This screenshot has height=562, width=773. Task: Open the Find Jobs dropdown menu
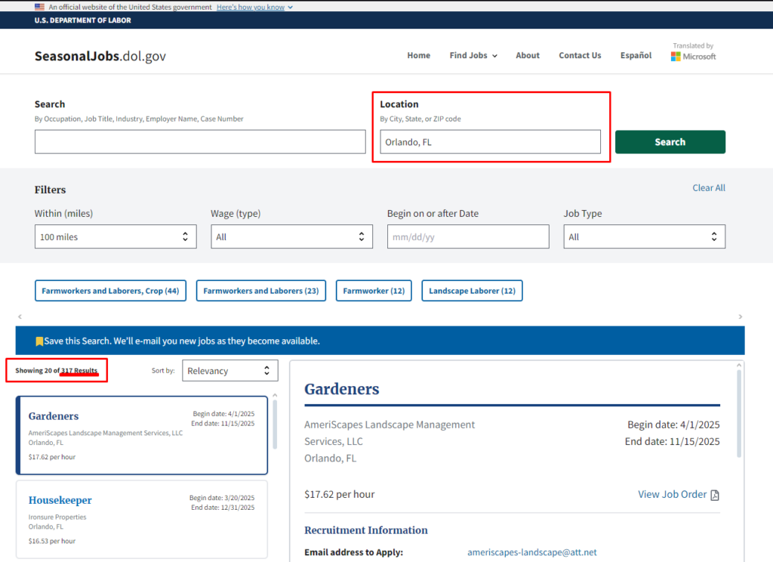coord(473,55)
